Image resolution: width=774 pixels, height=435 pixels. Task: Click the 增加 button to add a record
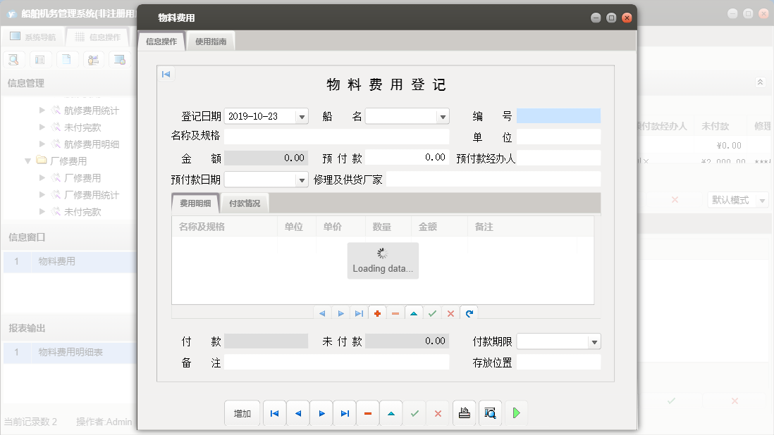click(242, 413)
